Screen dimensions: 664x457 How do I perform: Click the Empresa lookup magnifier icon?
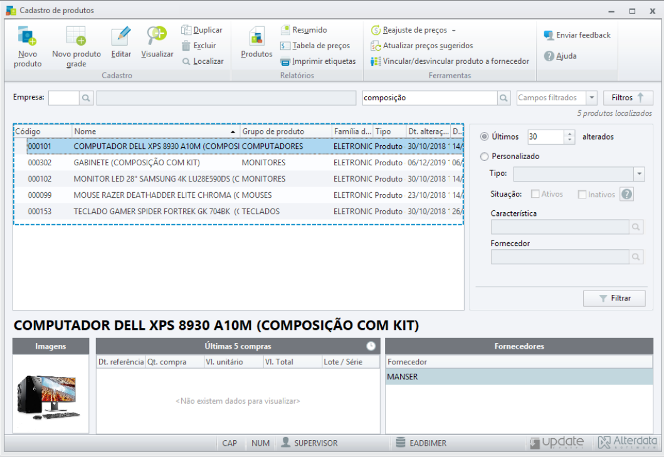[86, 98]
